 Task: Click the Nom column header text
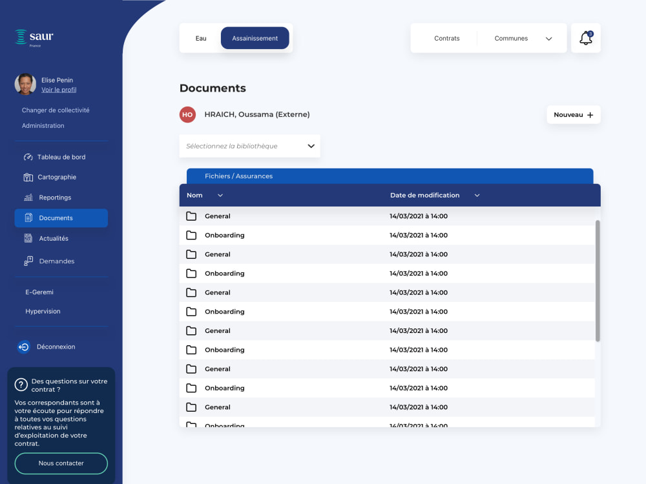coord(194,195)
